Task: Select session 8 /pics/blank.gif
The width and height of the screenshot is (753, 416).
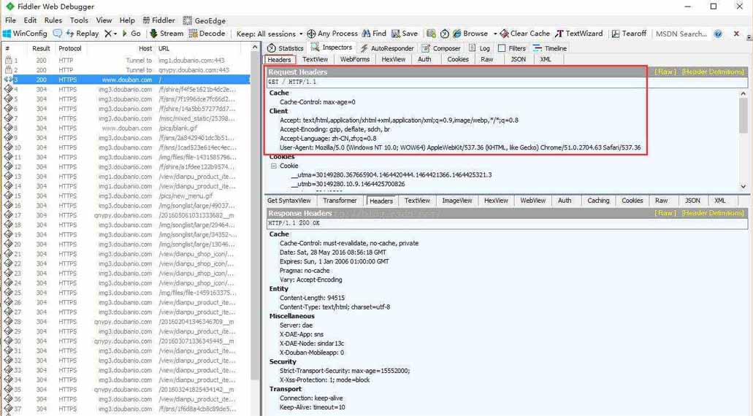Action: [127, 128]
